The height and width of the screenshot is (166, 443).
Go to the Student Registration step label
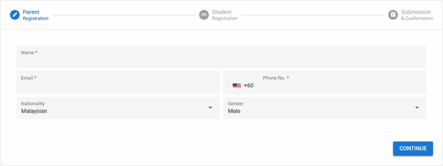[225, 15]
